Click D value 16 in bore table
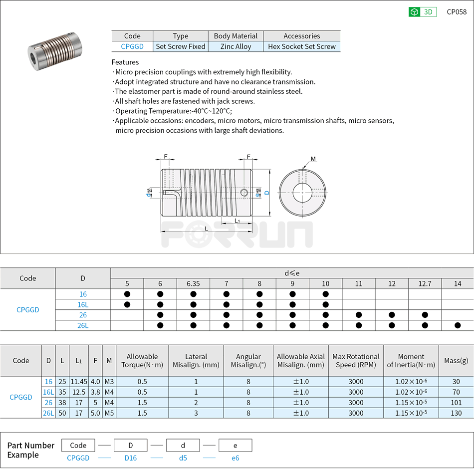This screenshot has height=469, width=474. pos(83,294)
